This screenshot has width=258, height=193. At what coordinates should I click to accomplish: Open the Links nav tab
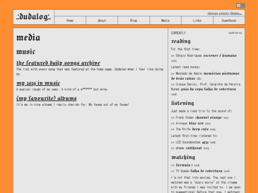(x=197, y=20)
